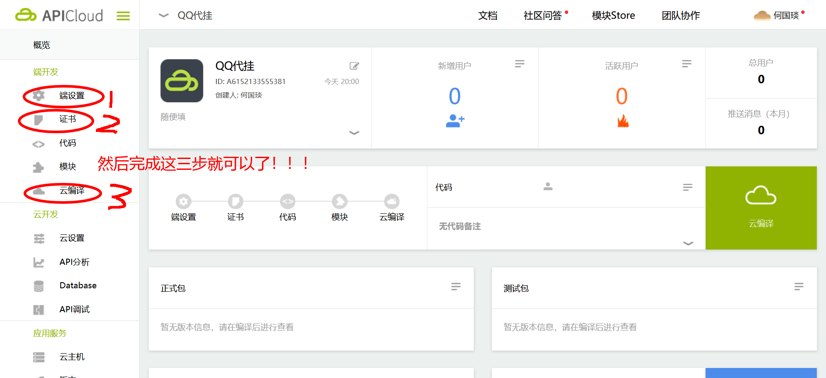This screenshot has height=378, width=826.
Task: Open 社区问答 in top navigation
Action: 543,16
